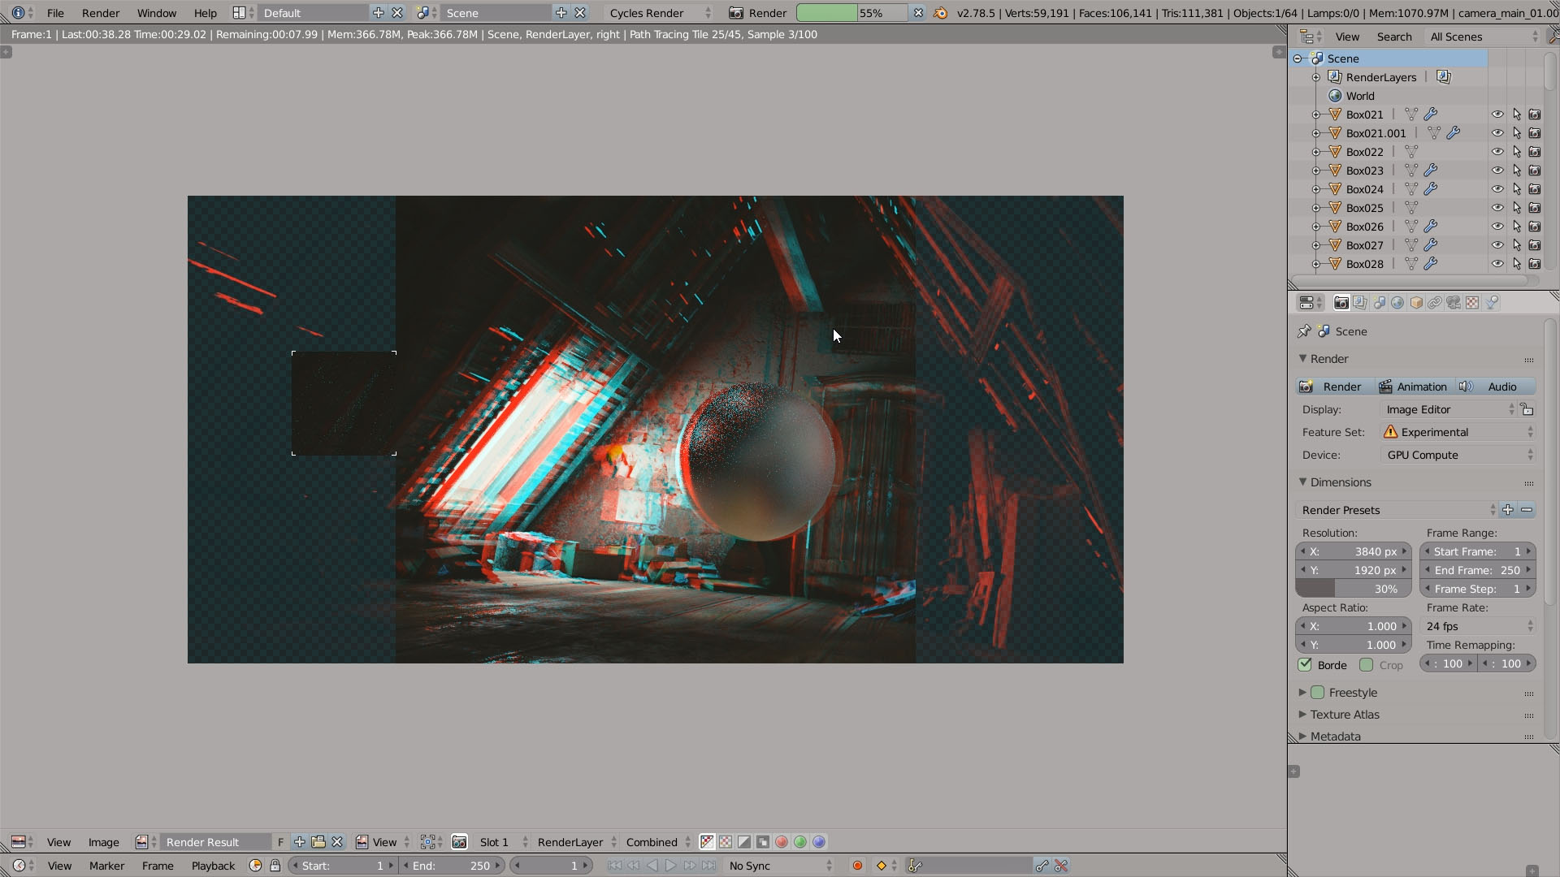Open the Particles properties tab icon
1560x877 pixels.
coord(1492,303)
